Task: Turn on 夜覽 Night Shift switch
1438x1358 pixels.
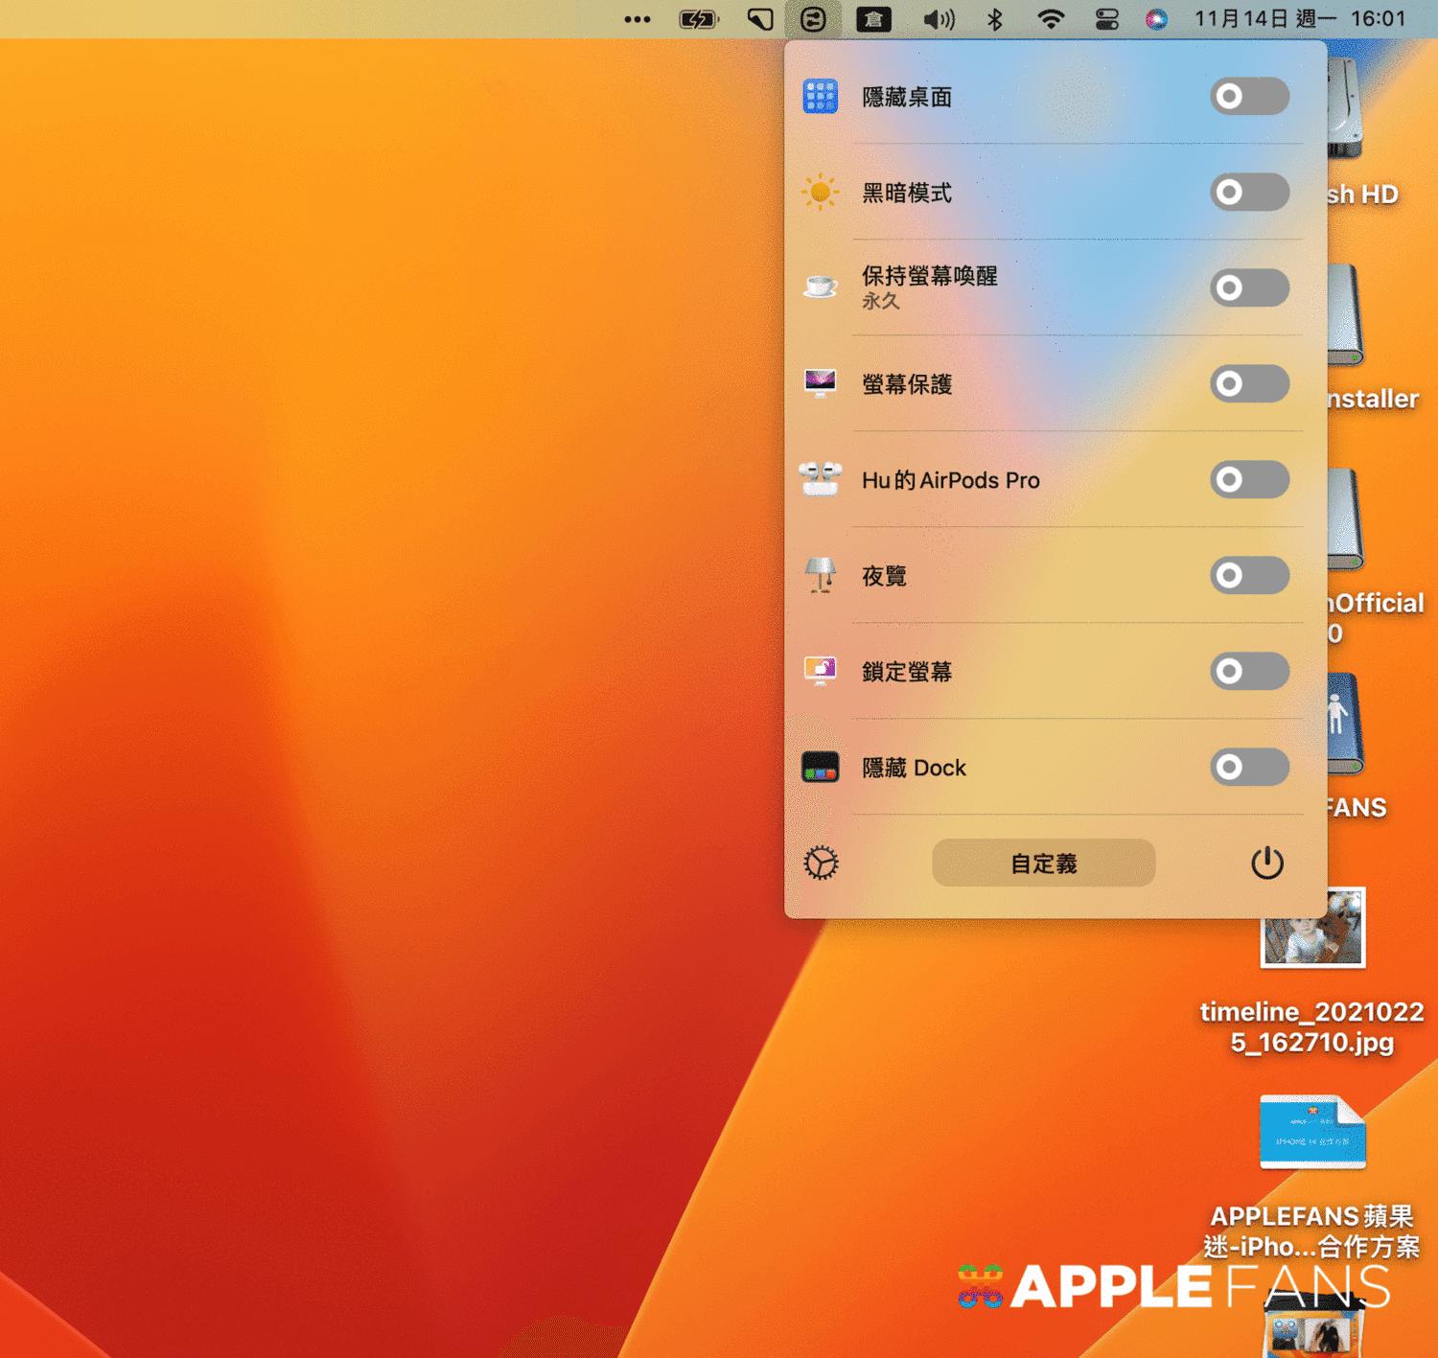Action: [1248, 575]
